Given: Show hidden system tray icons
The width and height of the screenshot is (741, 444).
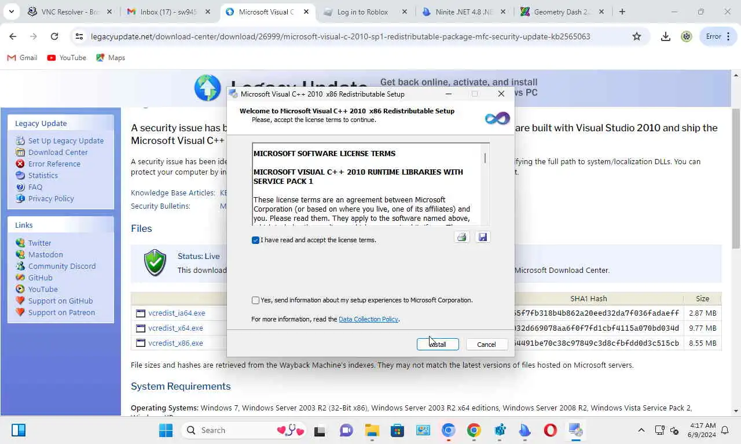Looking at the screenshot, I should tap(641, 430).
